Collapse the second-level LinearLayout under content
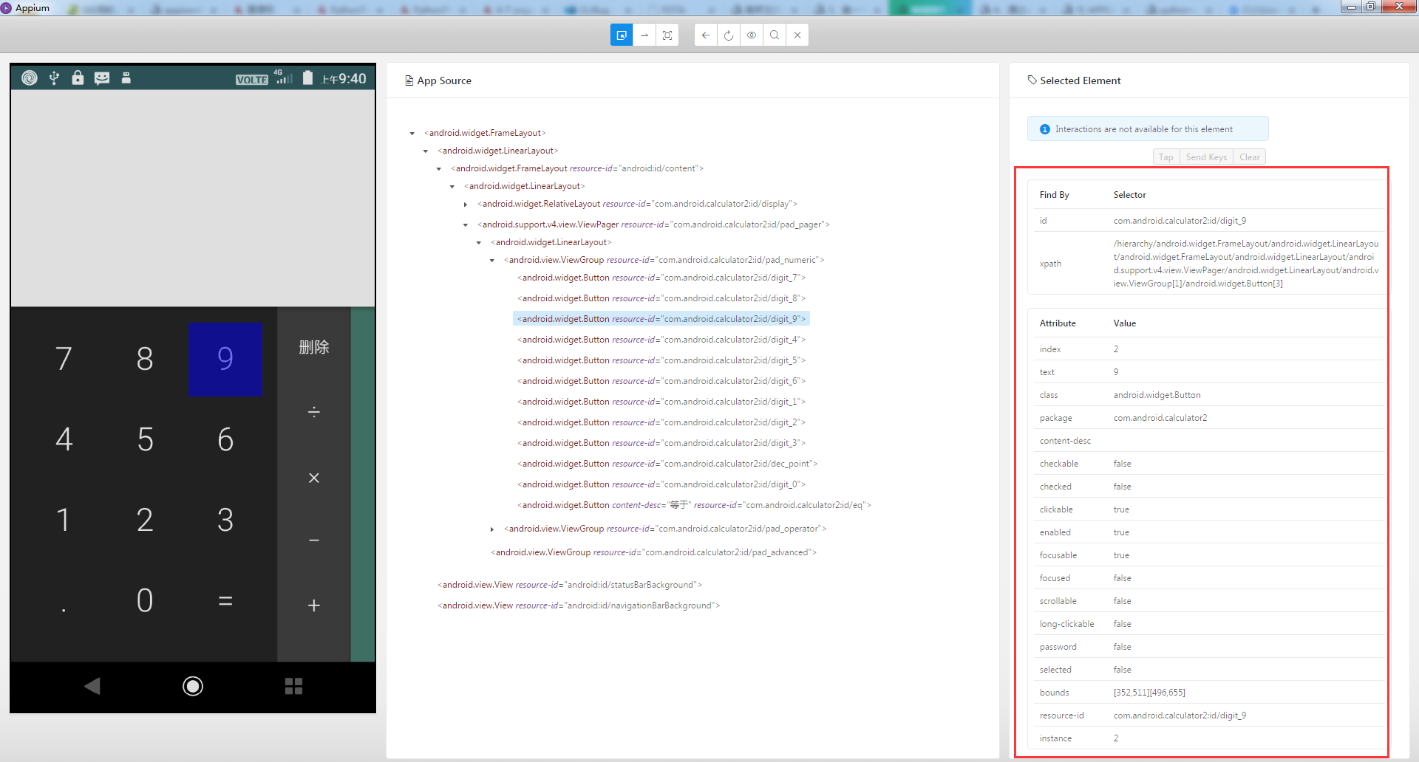 [452, 187]
